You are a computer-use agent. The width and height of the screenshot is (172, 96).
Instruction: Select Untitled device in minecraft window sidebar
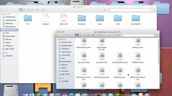(x=9, y=56)
